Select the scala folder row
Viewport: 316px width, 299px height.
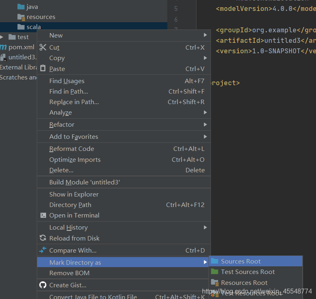click(84, 27)
